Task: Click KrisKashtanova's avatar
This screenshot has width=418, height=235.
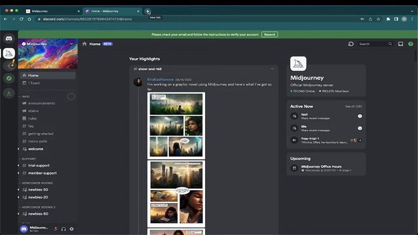Action: (x=138, y=82)
